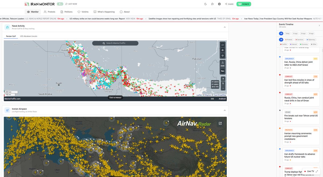Open event Iran drafts framework for nuclear talks
This screenshot has width=323, height=177.
click(301, 155)
